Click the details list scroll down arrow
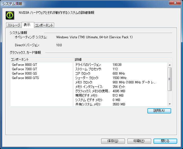The height and width of the screenshot is (149, 183). click(x=170, y=104)
